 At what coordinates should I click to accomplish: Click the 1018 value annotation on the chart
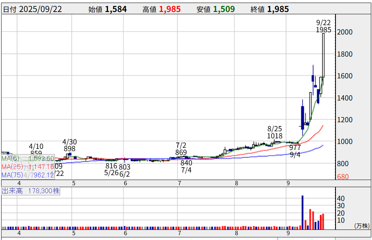pos(275,136)
